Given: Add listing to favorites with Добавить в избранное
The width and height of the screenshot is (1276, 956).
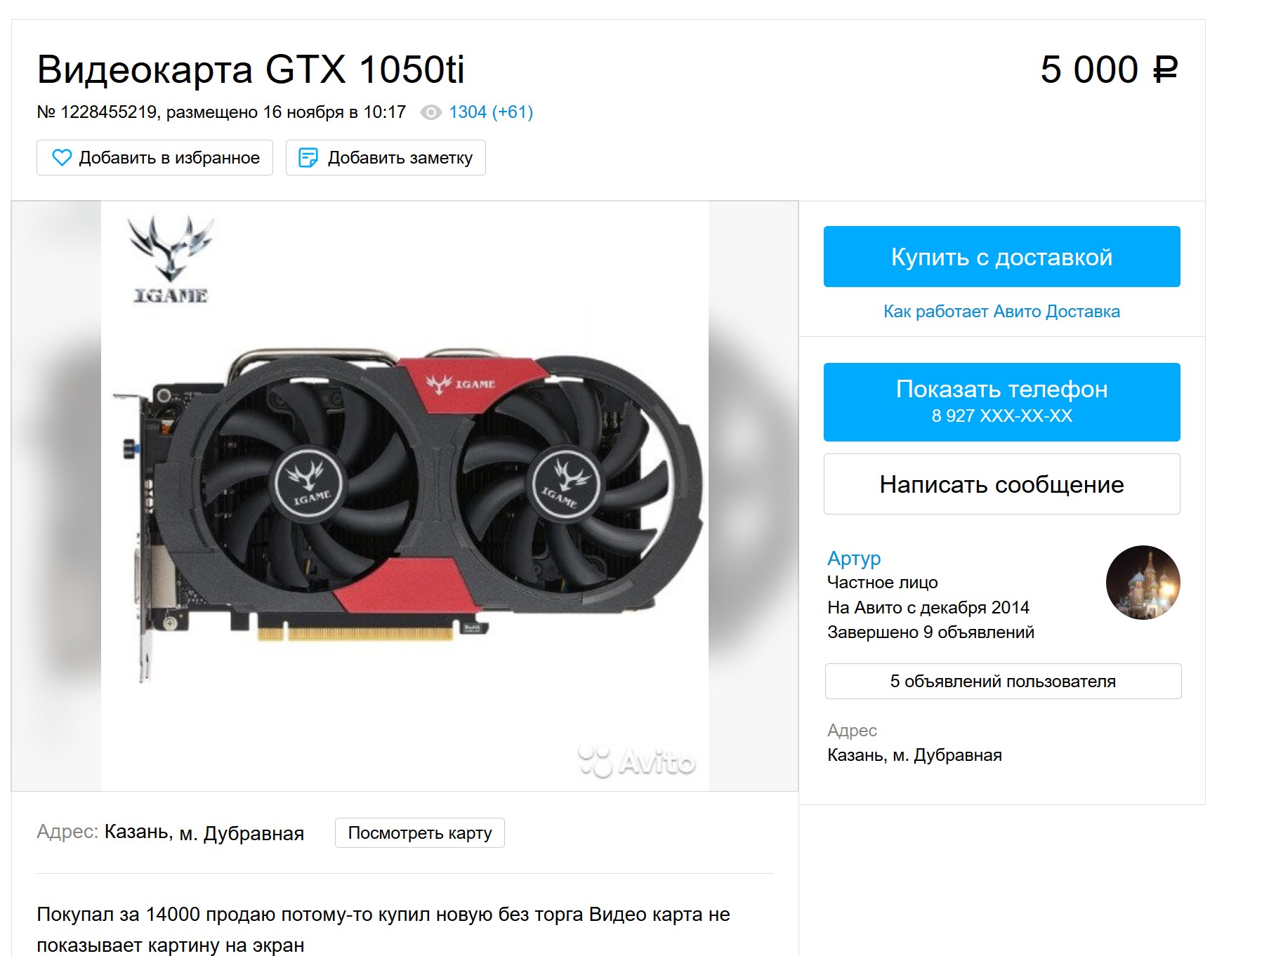Looking at the screenshot, I should (154, 157).
